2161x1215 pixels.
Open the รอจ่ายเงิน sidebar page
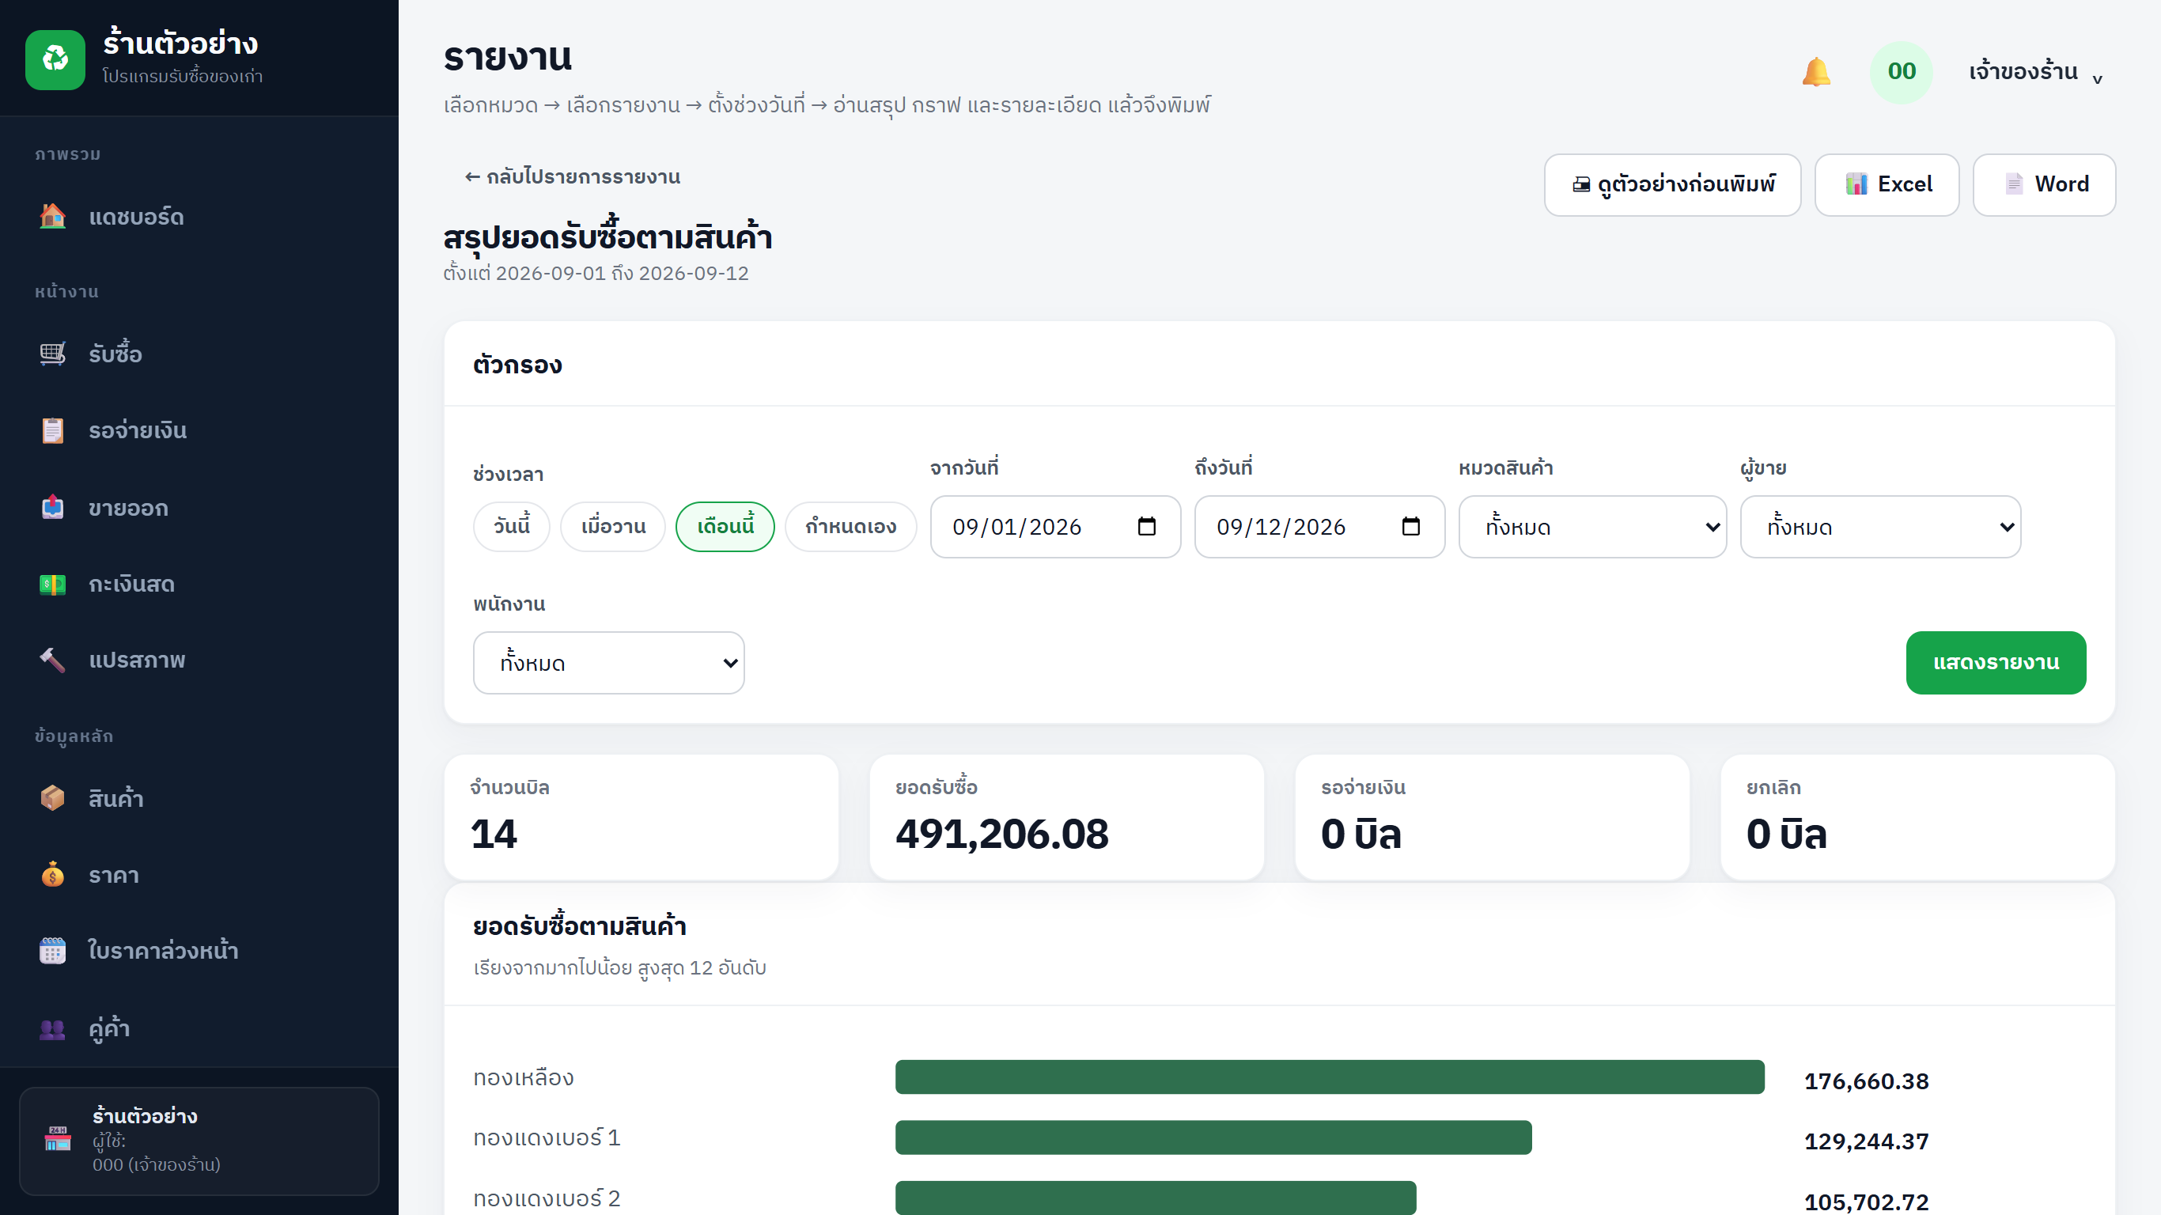[199, 430]
